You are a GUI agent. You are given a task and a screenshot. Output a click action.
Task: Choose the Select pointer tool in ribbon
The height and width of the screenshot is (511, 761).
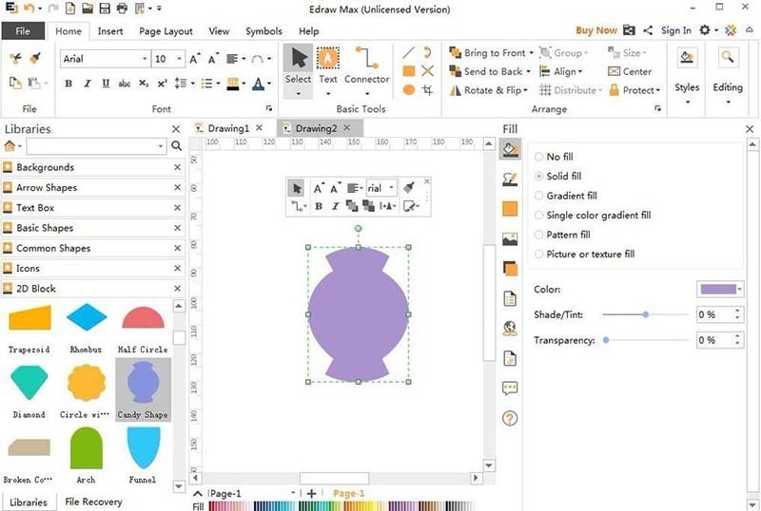point(298,71)
